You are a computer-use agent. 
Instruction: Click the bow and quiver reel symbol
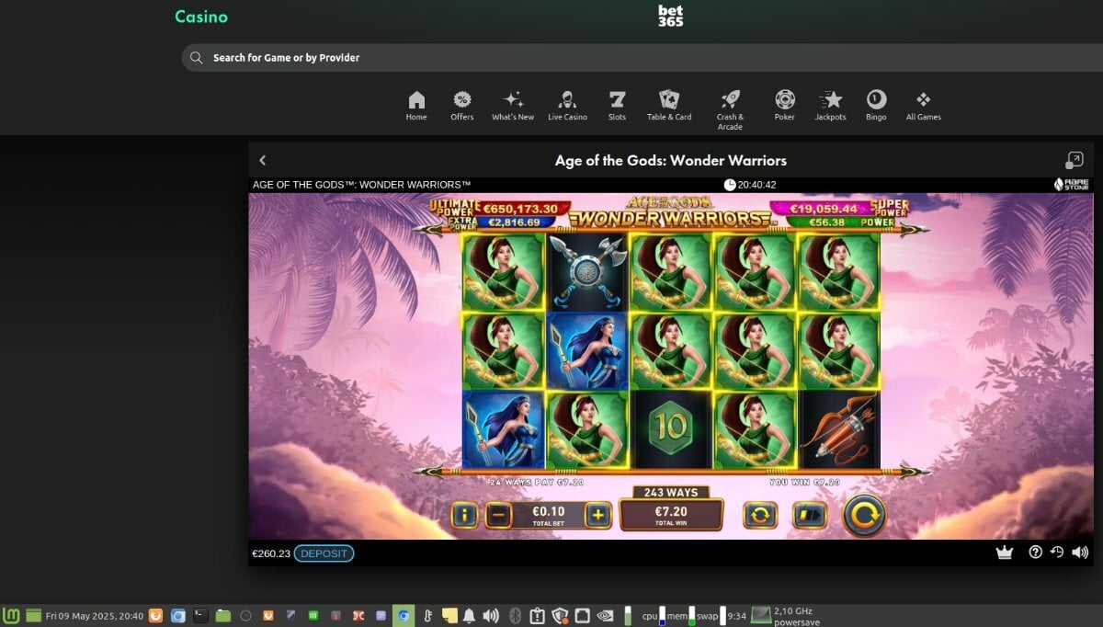coord(838,429)
